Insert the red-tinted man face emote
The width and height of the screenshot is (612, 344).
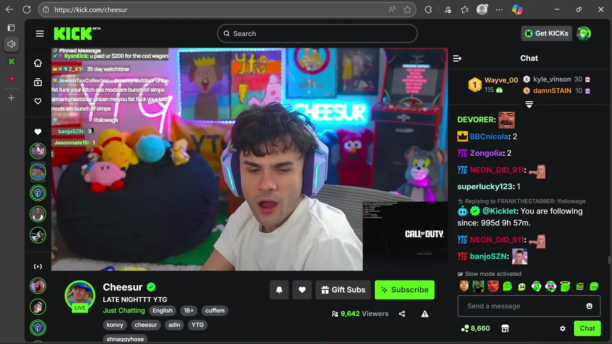493,286
